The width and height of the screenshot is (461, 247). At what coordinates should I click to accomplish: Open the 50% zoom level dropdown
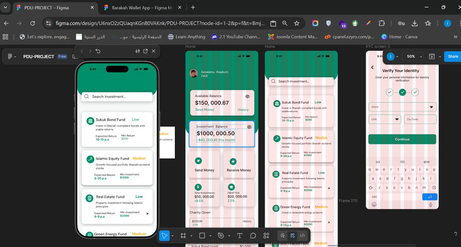413,56
